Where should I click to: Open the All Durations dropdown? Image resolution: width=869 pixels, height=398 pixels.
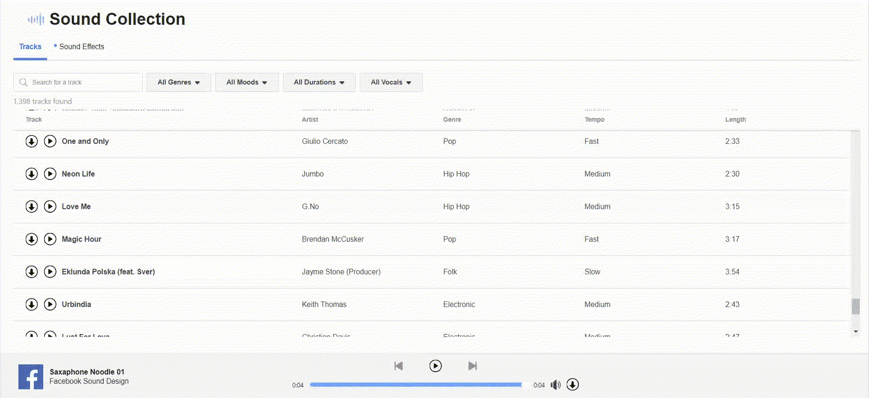tap(319, 82)
